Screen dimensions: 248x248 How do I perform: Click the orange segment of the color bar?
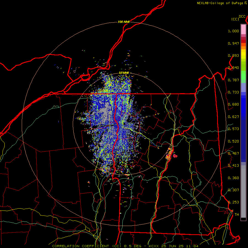click(x=243, y=46)
